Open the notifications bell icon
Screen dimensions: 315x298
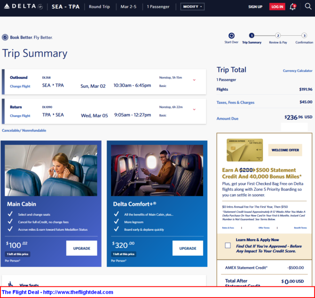pyautogui.click(x=293, y=7)
